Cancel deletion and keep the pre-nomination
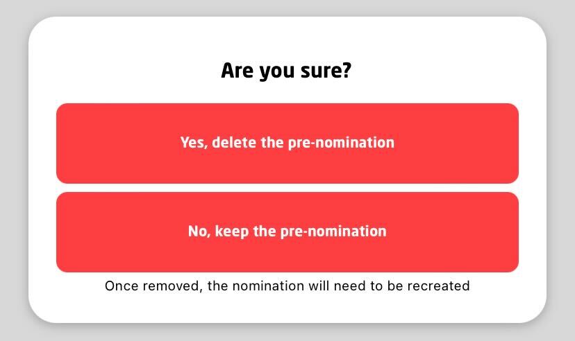 click(x=287, y=232)
